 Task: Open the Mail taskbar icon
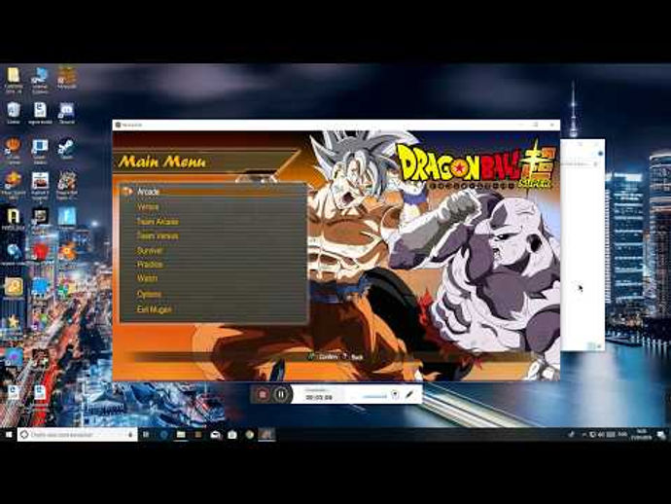216,435
